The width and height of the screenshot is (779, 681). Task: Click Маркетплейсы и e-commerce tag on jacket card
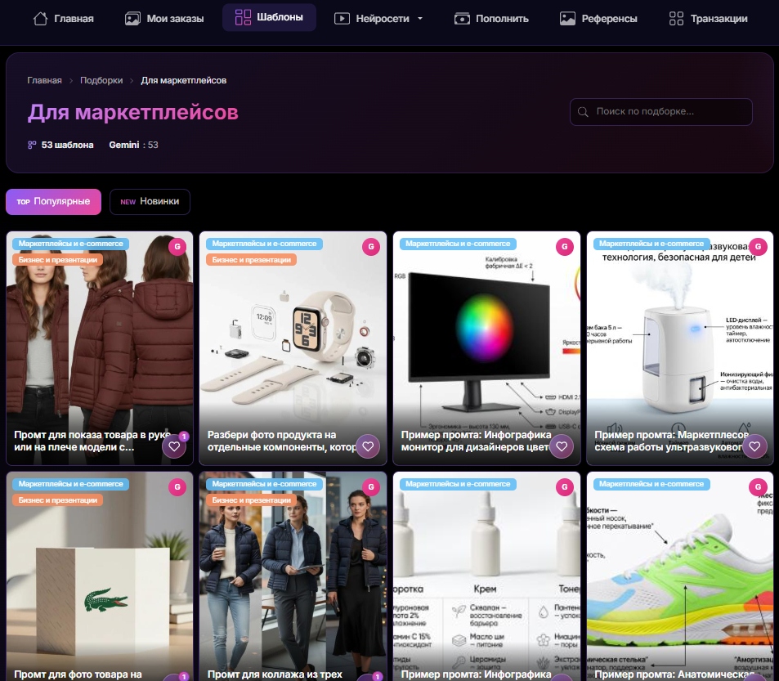point(70,244)
